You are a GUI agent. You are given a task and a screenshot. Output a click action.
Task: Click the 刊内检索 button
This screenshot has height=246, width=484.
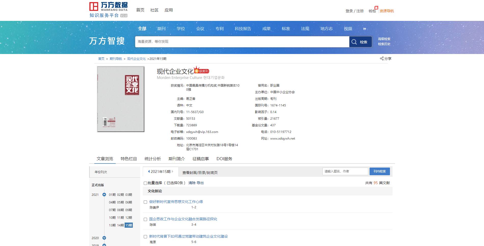click(x=380, y=171)
